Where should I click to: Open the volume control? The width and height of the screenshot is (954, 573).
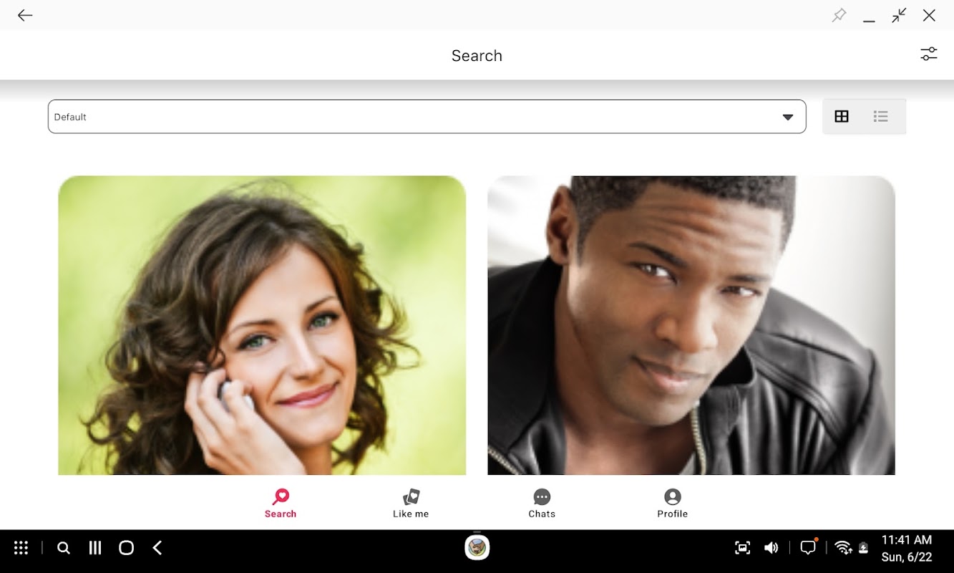(771, 548)
